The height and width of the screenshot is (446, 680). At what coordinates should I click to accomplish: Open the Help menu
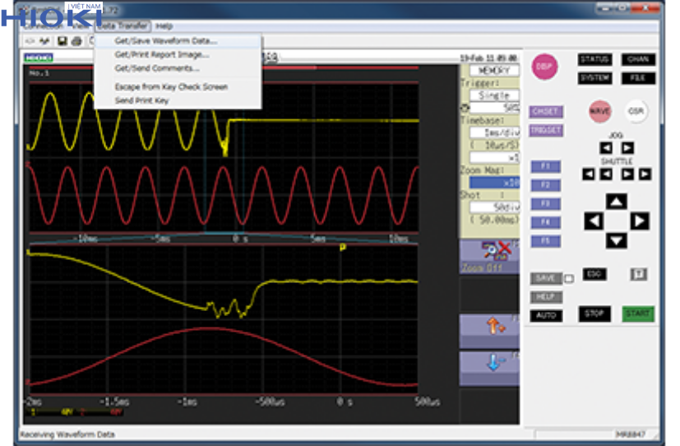pos(164,26)
